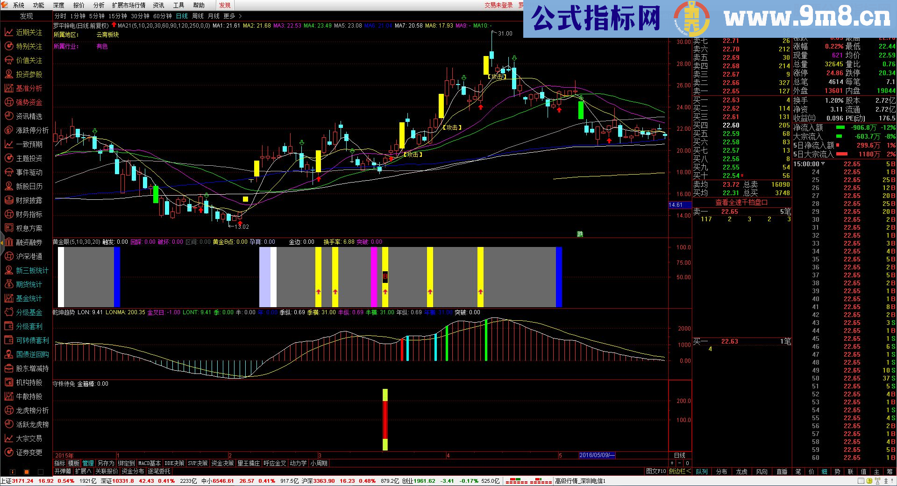Click the 逐笔委托 button

click(159, 472)
